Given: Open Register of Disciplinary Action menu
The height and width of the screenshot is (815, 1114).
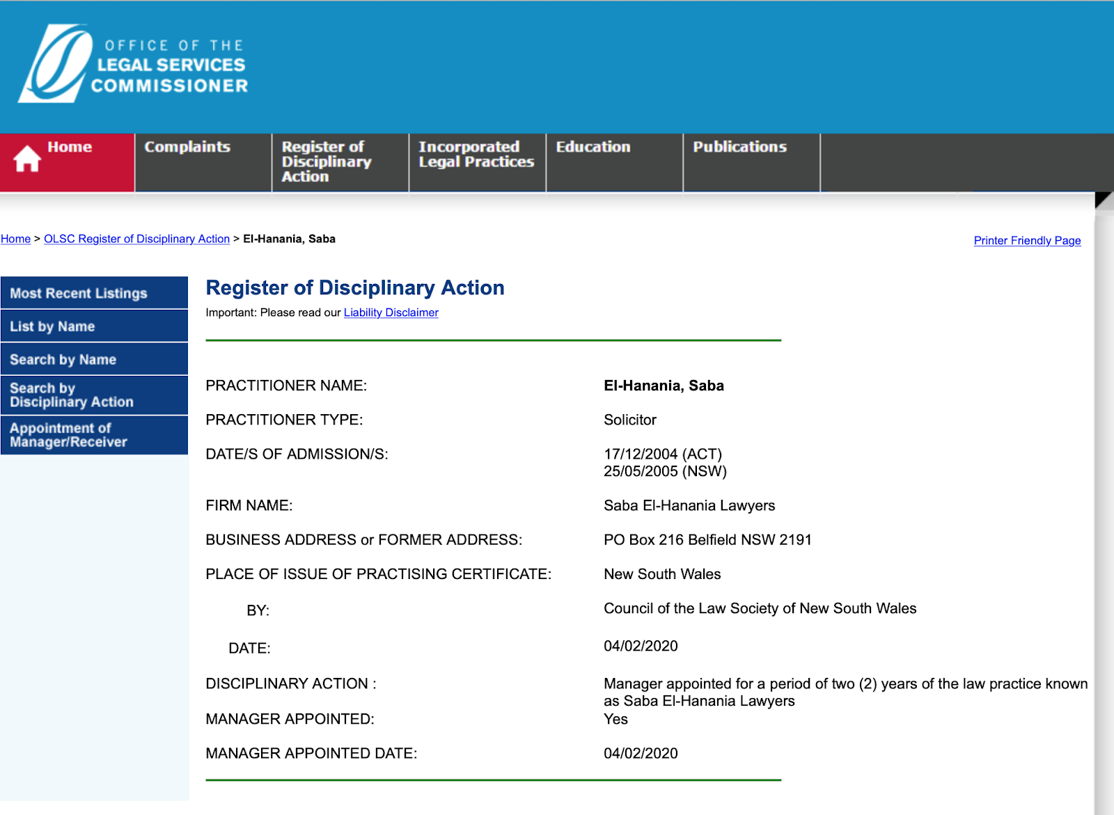Looking at the screenshot, I should coord(340,162).
